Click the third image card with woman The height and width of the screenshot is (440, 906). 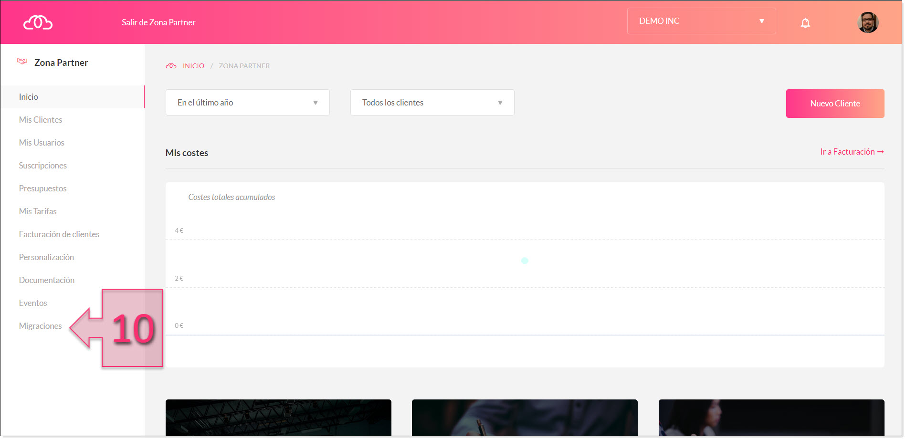point(771,418)
